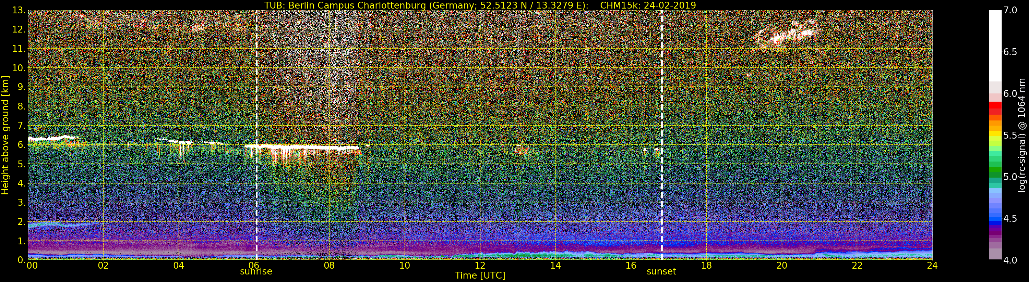Click the time tick label '00'
1029x282 pixels.
point(32,266)
